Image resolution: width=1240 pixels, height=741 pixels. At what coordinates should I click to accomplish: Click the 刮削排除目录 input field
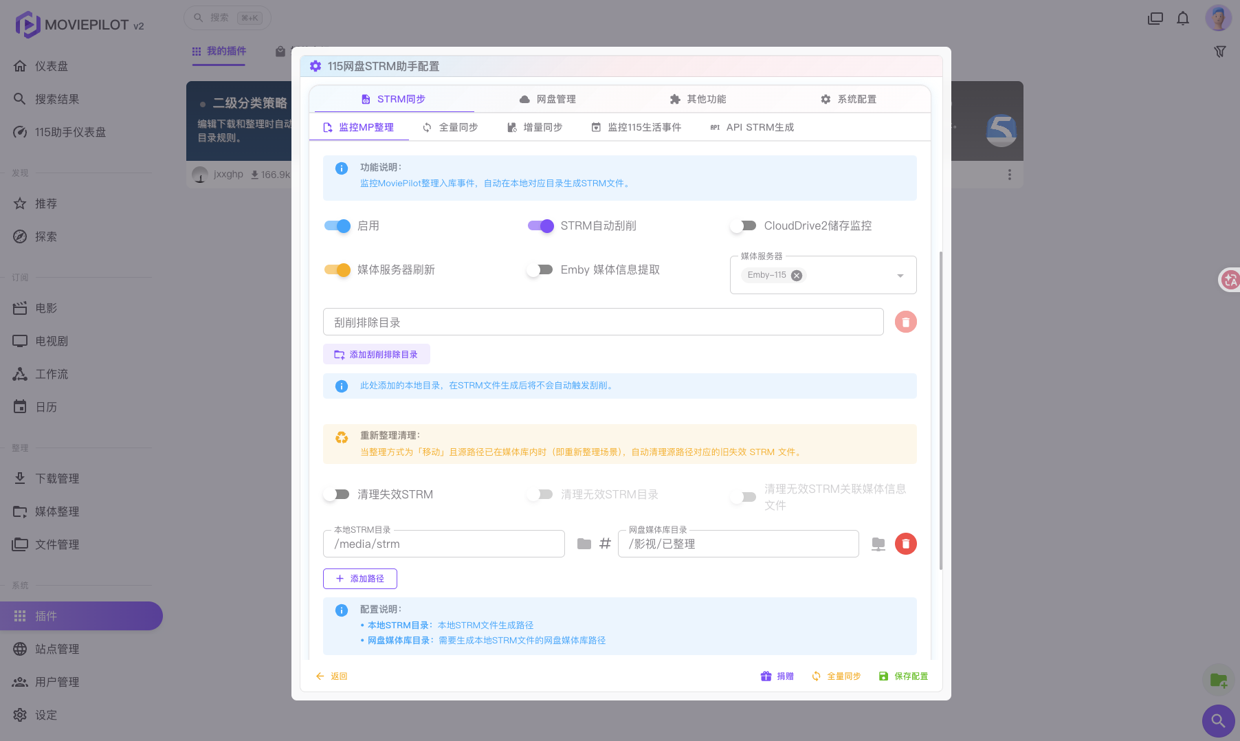(604, 322)
